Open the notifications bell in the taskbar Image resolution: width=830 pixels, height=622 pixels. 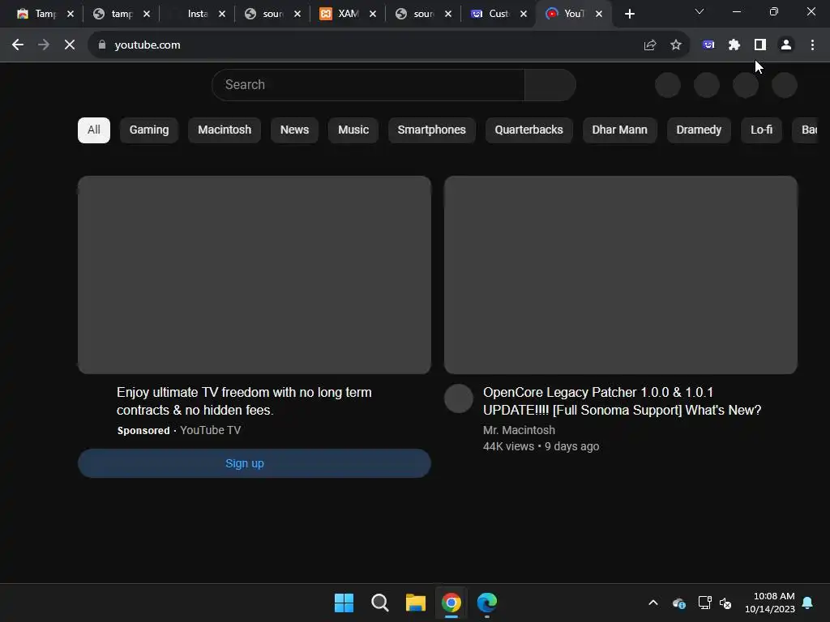click(808, 603)
